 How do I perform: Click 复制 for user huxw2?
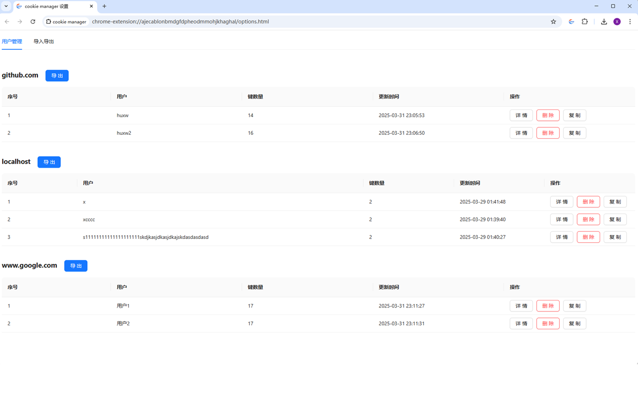point(574,133)
